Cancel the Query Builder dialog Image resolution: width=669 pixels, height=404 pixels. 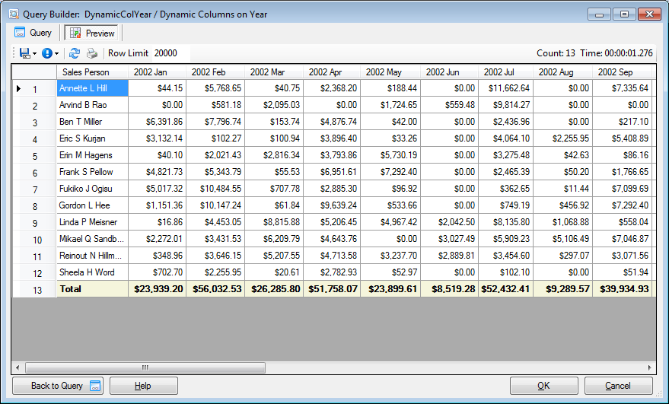[x=618, y=386]
